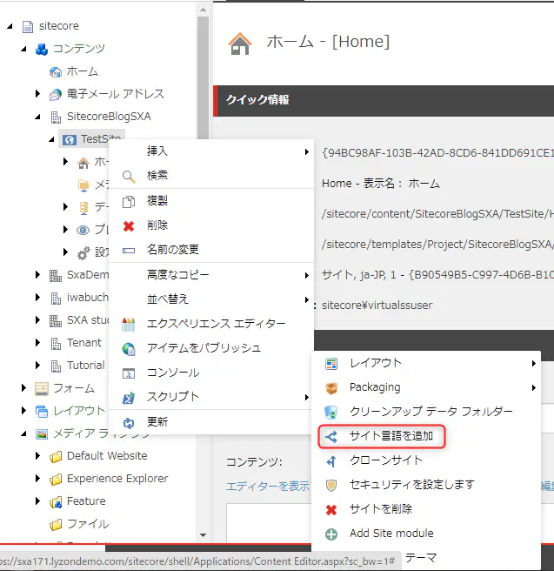This screenshot has height=571, width=554.
Task: Expand the フォーム tree node
Action: (x=24, y=388)
